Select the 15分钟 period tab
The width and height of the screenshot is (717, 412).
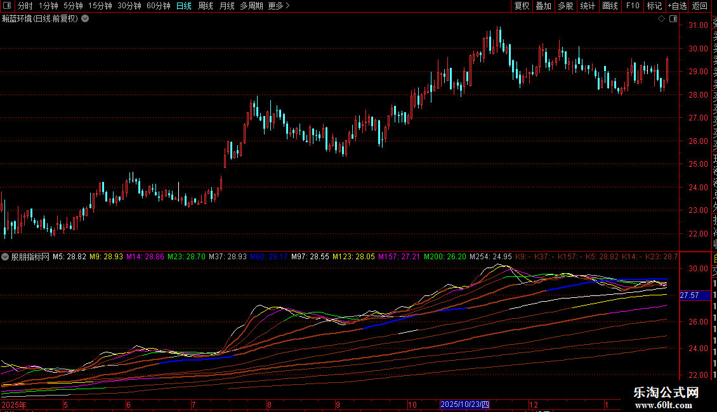pyautogui.click(x=100, y=6)
